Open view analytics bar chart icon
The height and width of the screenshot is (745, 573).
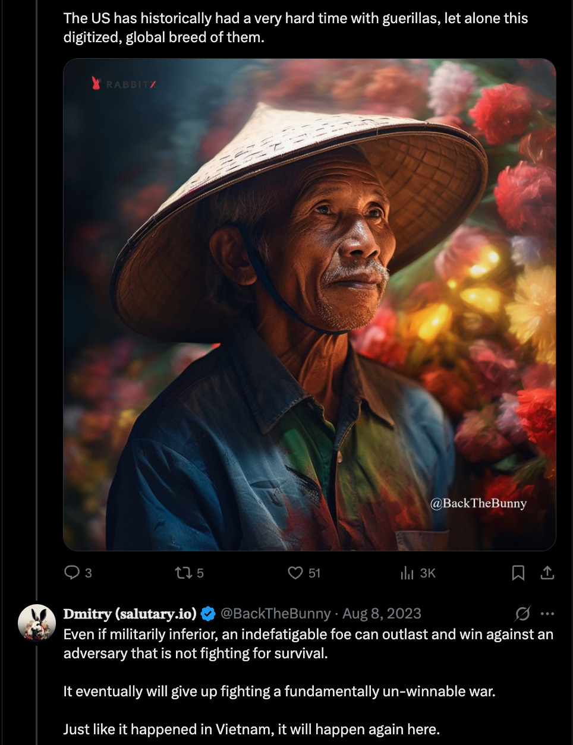point(407,573)
